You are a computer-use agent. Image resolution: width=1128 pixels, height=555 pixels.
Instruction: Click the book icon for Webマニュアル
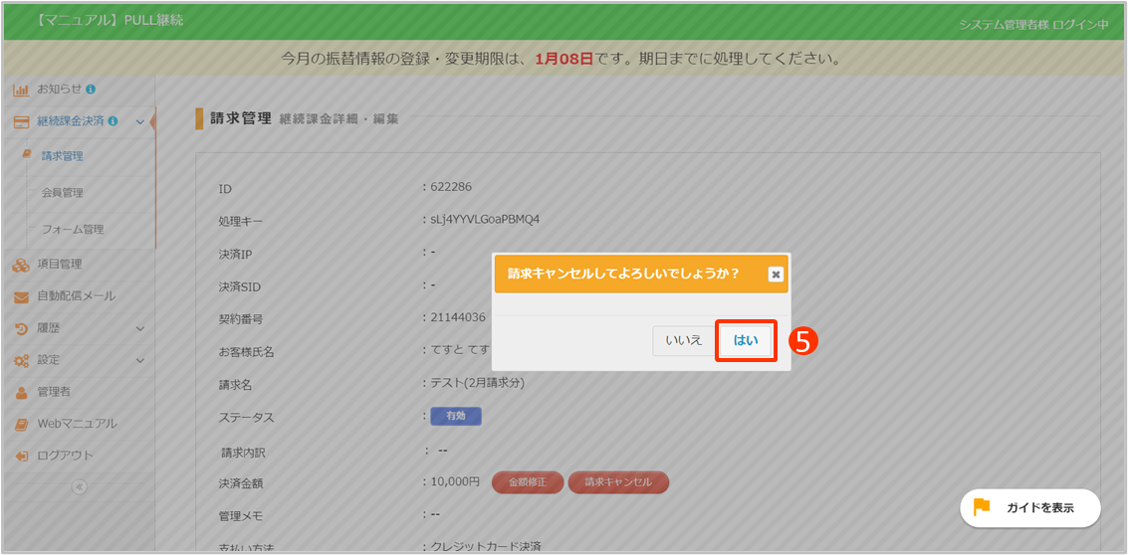click(21, 424)
